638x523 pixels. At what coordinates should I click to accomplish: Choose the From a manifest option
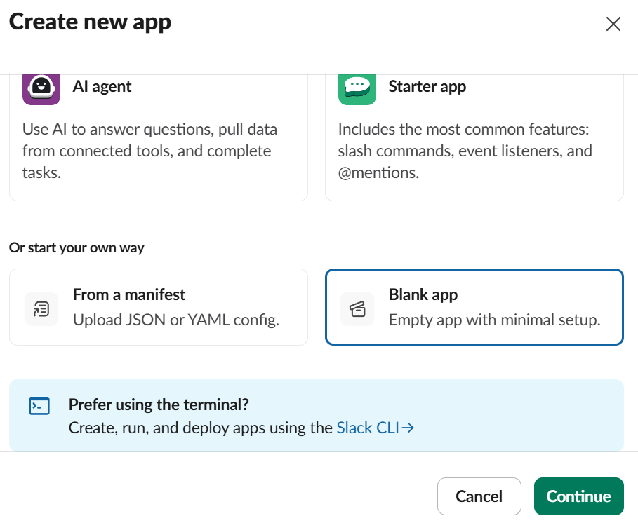pos(159,307)
